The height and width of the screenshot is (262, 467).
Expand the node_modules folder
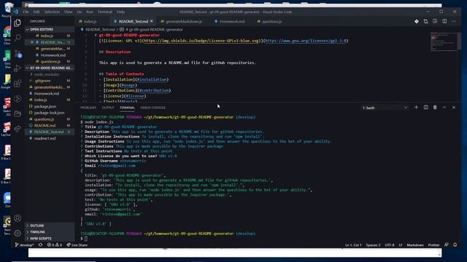click(x=46, y=74)
